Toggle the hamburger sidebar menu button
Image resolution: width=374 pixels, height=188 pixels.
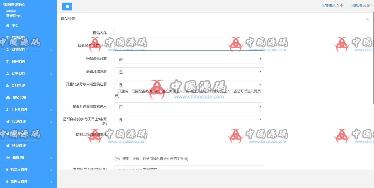[x=67, y=7]
